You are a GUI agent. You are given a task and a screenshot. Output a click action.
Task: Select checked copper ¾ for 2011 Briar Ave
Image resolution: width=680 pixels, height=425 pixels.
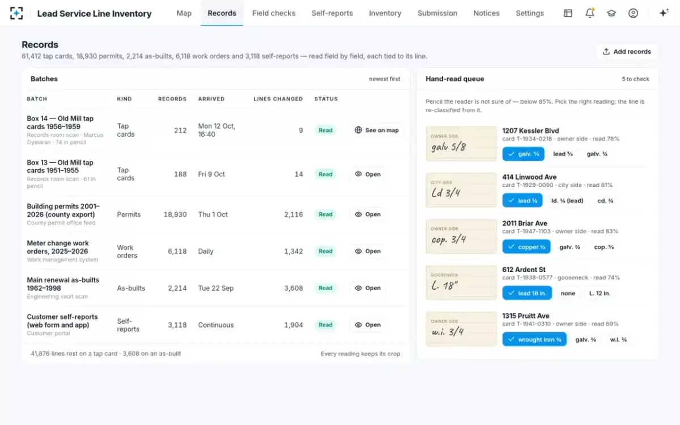526,247
